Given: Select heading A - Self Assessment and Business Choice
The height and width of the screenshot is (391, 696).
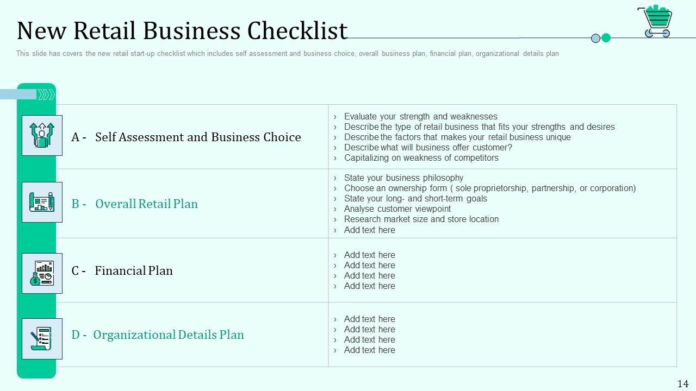Looking at the screenshot, I should click(186, 137).
